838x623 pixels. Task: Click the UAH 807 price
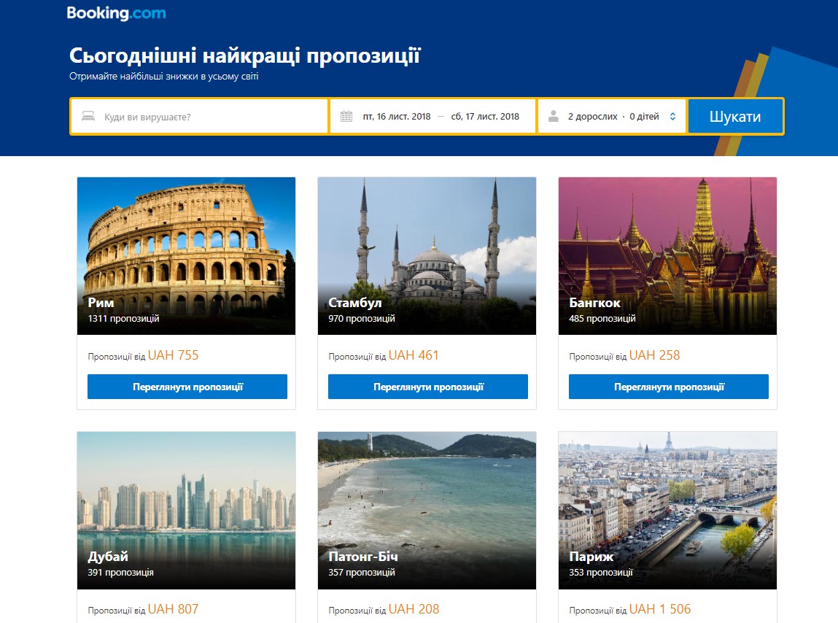(x=173, y=609)
